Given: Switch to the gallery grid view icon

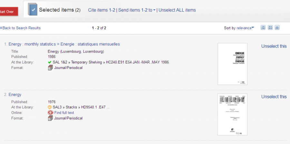Looking at the screenshot, I should tap(270, 28).
